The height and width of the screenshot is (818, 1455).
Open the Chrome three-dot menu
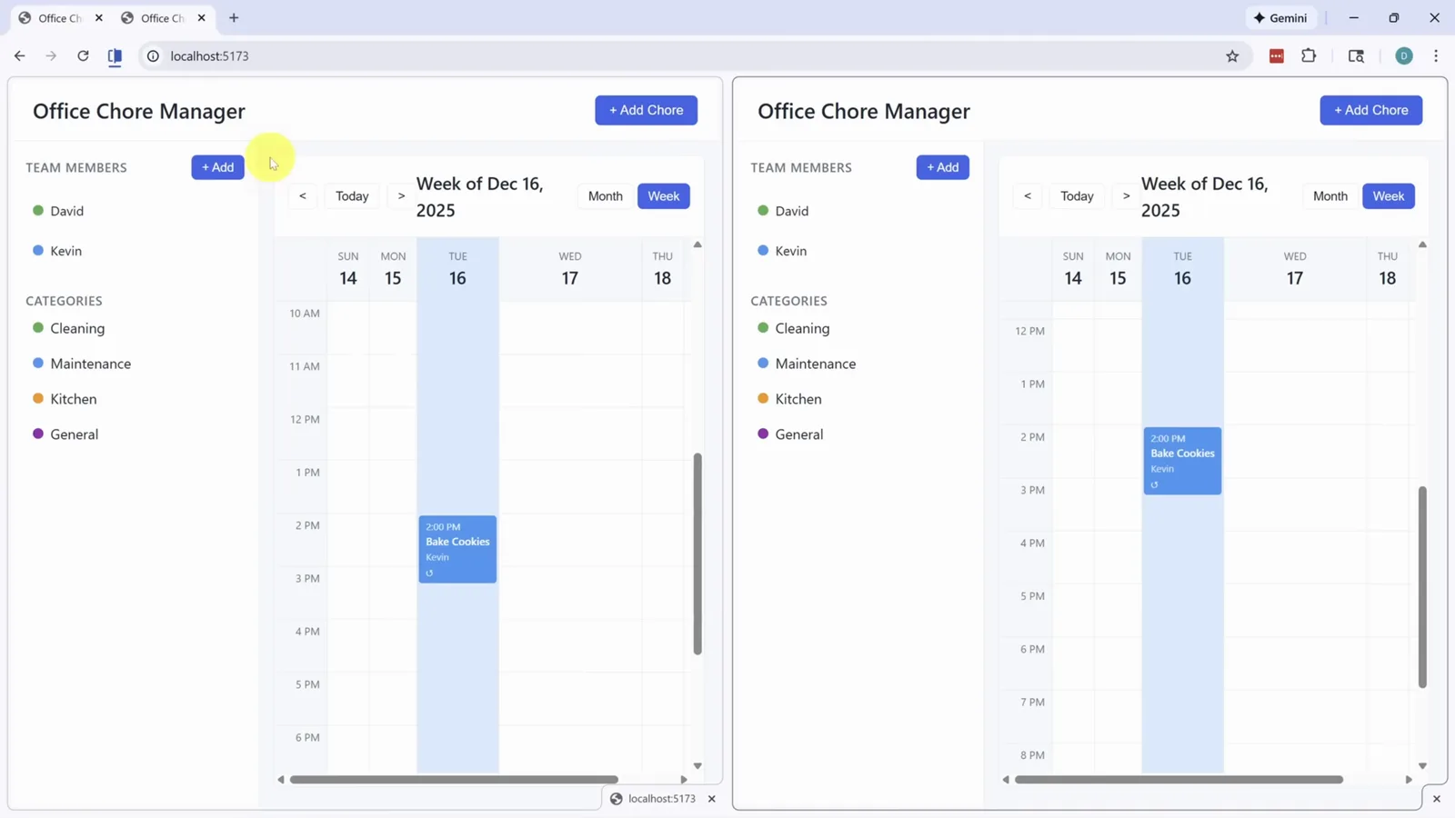(x=1436, y=55)
